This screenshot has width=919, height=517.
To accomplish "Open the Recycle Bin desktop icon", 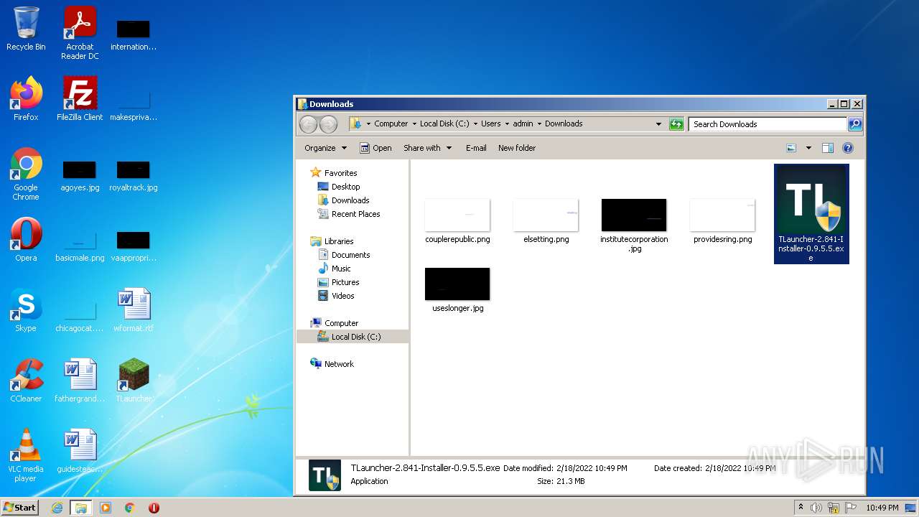I will [26, 29].
